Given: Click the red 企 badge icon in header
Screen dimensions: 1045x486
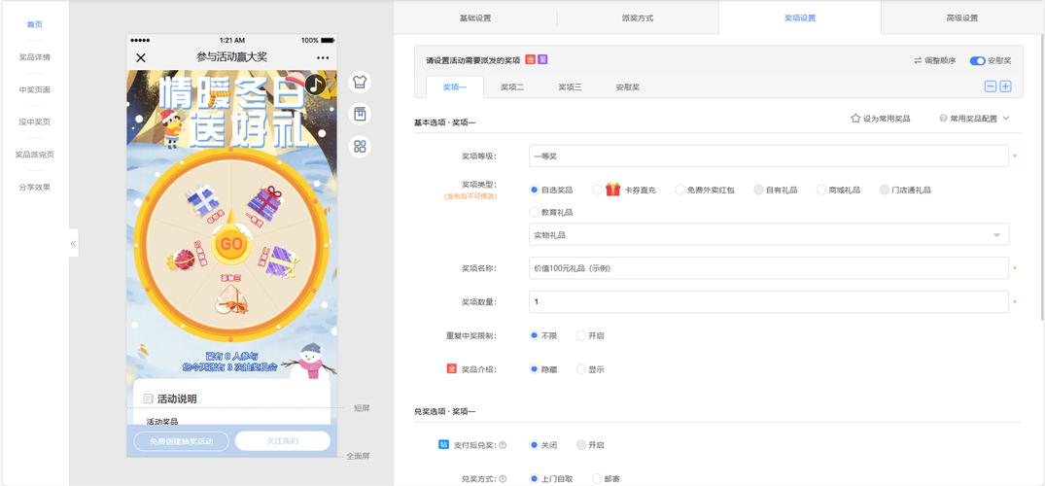Looking at the screenshot, I should (x=531, y=59).
